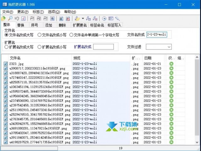This screenshot has height=151, width=201.
Task: Click the pencil with save disk icon
Action: pyautogui.click(x=88, y=19)
